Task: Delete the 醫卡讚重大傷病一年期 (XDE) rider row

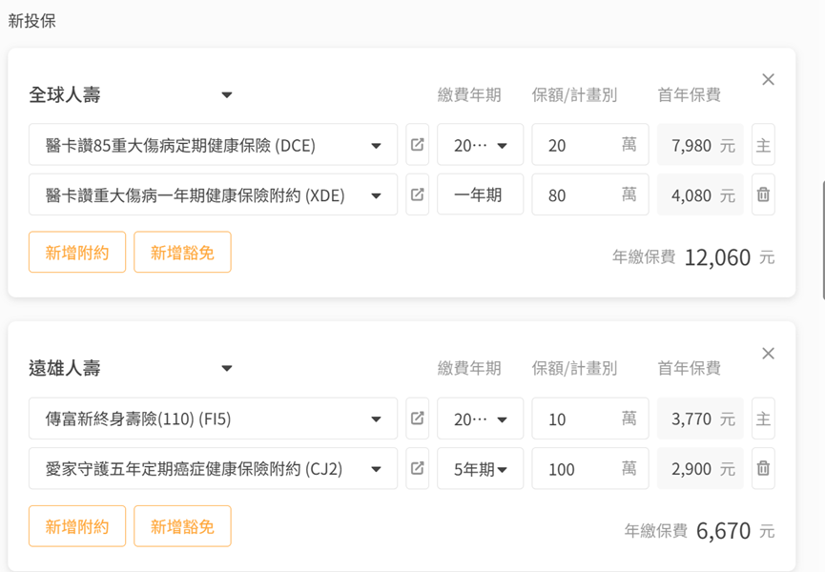Action: pyautogui.click(x=763, y=195)
